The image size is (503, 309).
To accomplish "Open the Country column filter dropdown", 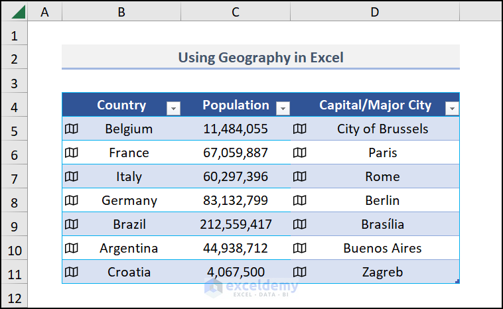I will pos(173,108).
